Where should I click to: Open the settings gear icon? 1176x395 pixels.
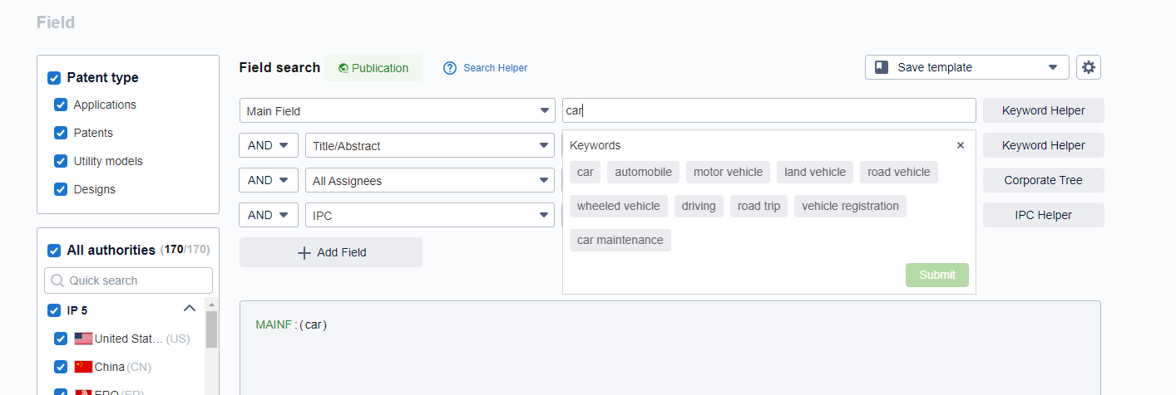(x=1088, y=67)
